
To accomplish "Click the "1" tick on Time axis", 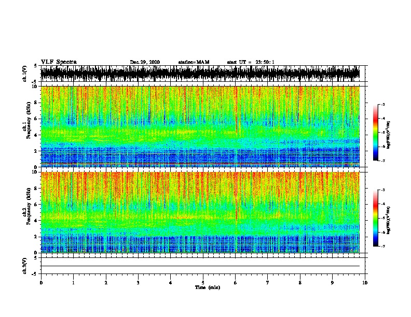I will coord(73,283).
